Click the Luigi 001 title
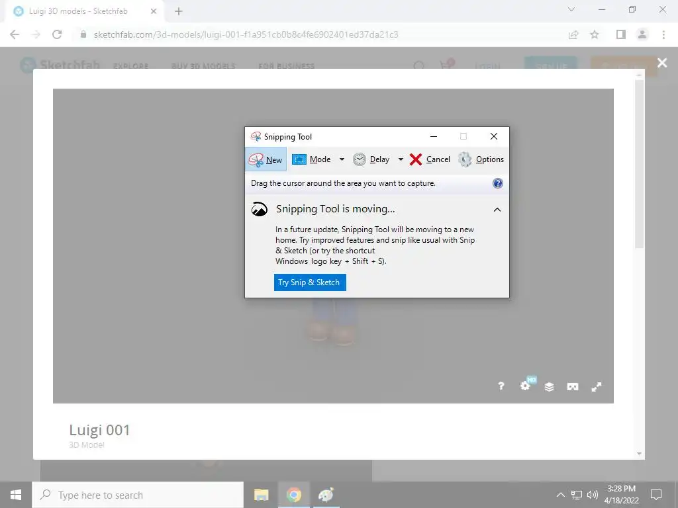The image size is (678, 508). point(99,430)
